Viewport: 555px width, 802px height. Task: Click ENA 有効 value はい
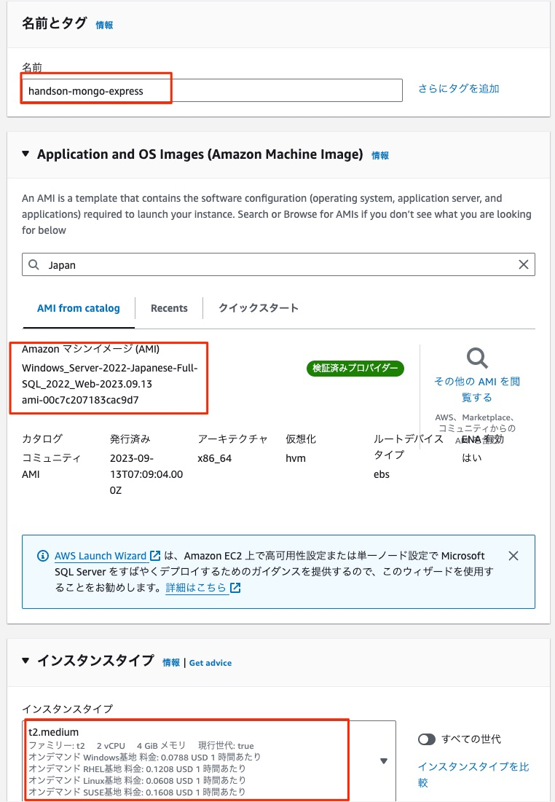(472, 457)
